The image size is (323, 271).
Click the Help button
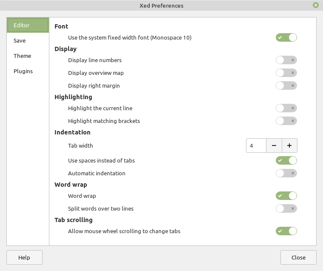[24, 257]
